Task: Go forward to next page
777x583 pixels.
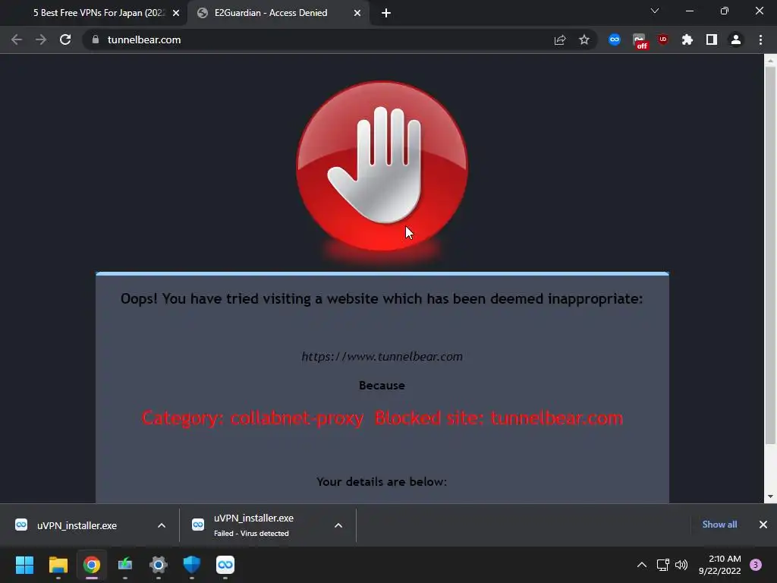Action: [x=41, y=39]
